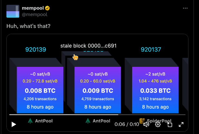Viewport: 199px width, 134px height.
Task: Play the mempool video
Action: [x=14, y=124]
